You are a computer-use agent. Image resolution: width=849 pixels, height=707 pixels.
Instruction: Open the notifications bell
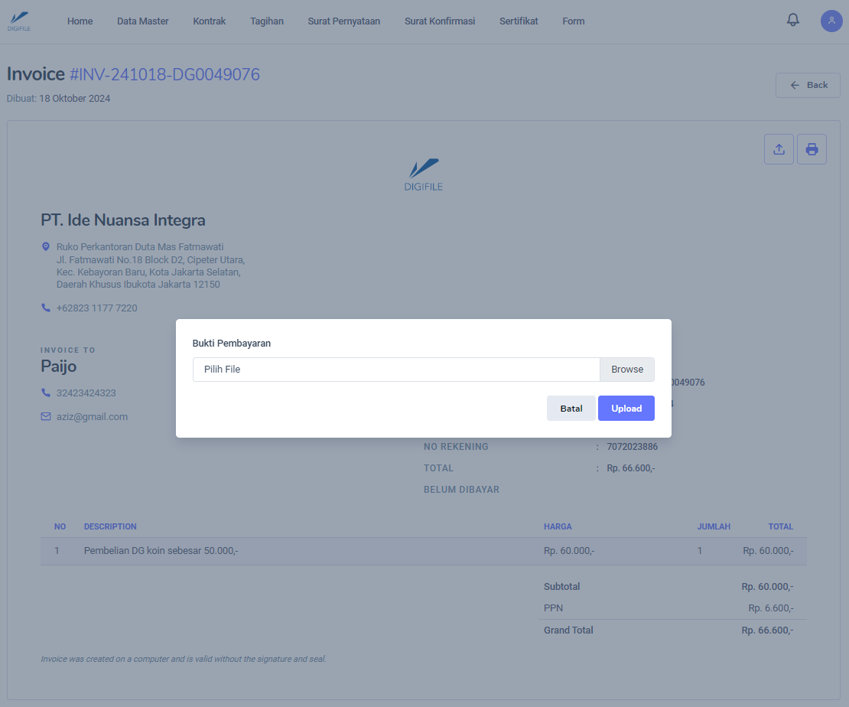pos(792,21)
